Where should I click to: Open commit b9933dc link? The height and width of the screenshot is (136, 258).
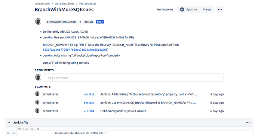point(89,103)
